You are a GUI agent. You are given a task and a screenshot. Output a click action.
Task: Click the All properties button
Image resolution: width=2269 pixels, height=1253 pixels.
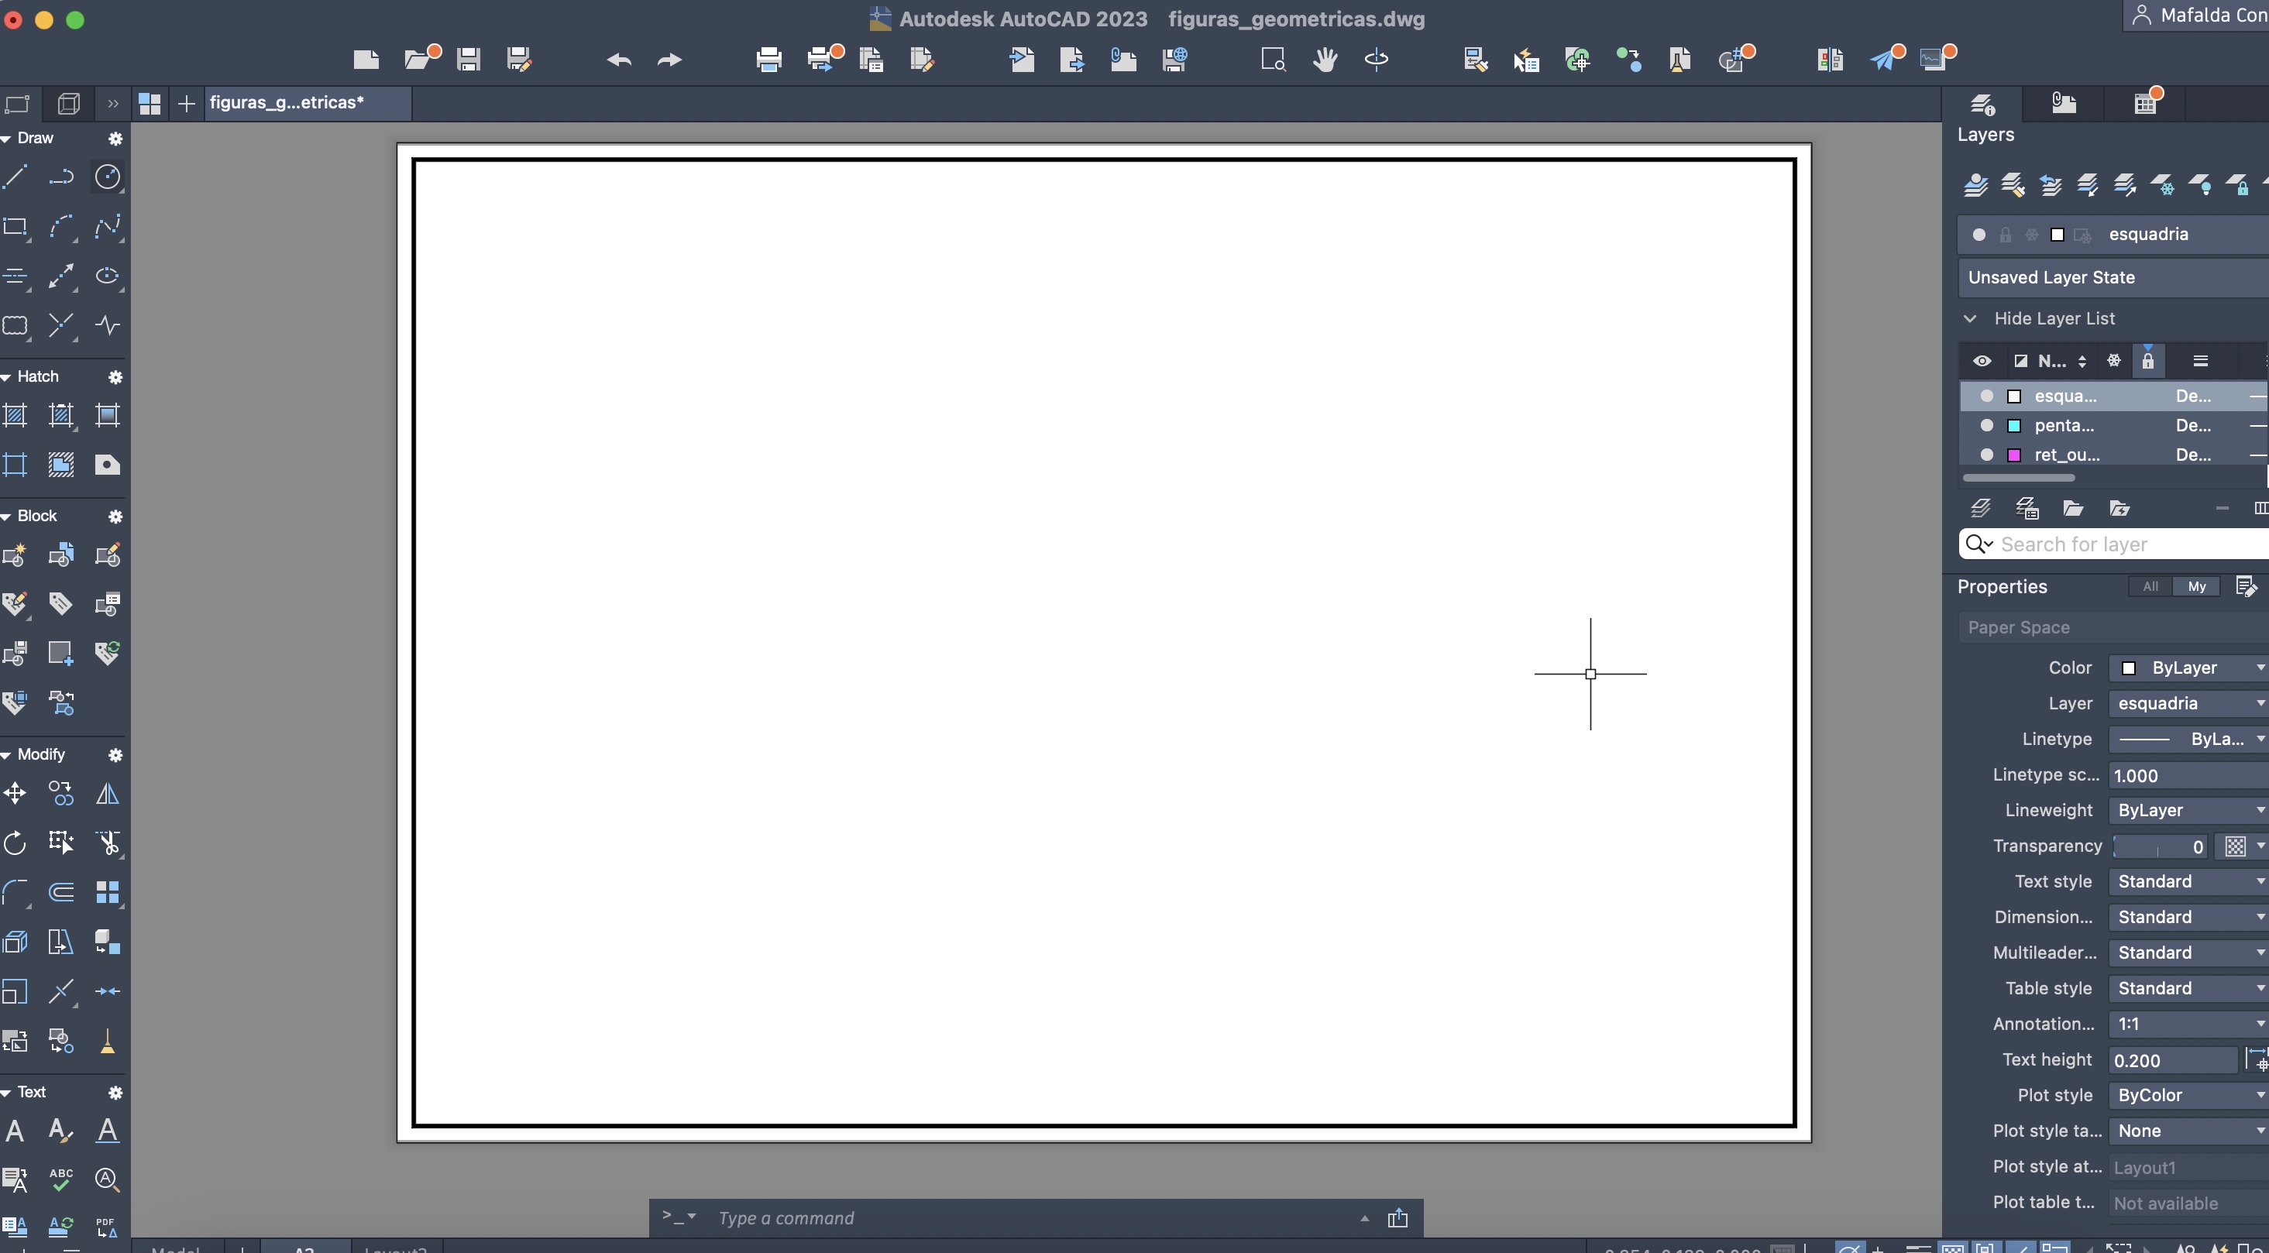point(2150,586)
